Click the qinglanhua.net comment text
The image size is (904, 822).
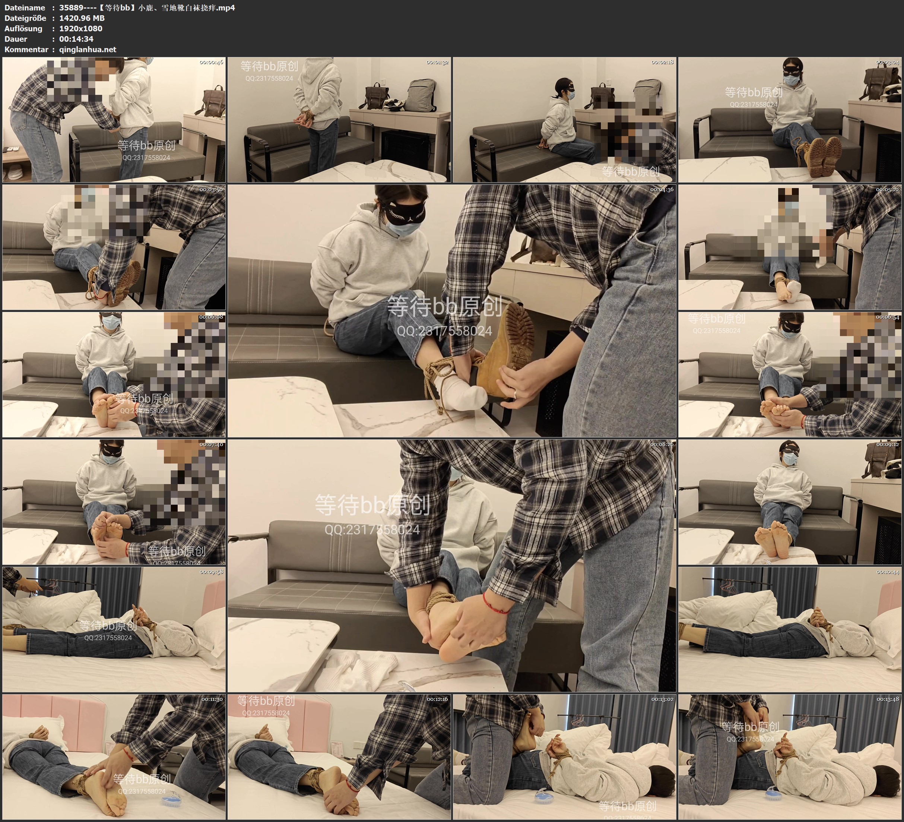88,49
